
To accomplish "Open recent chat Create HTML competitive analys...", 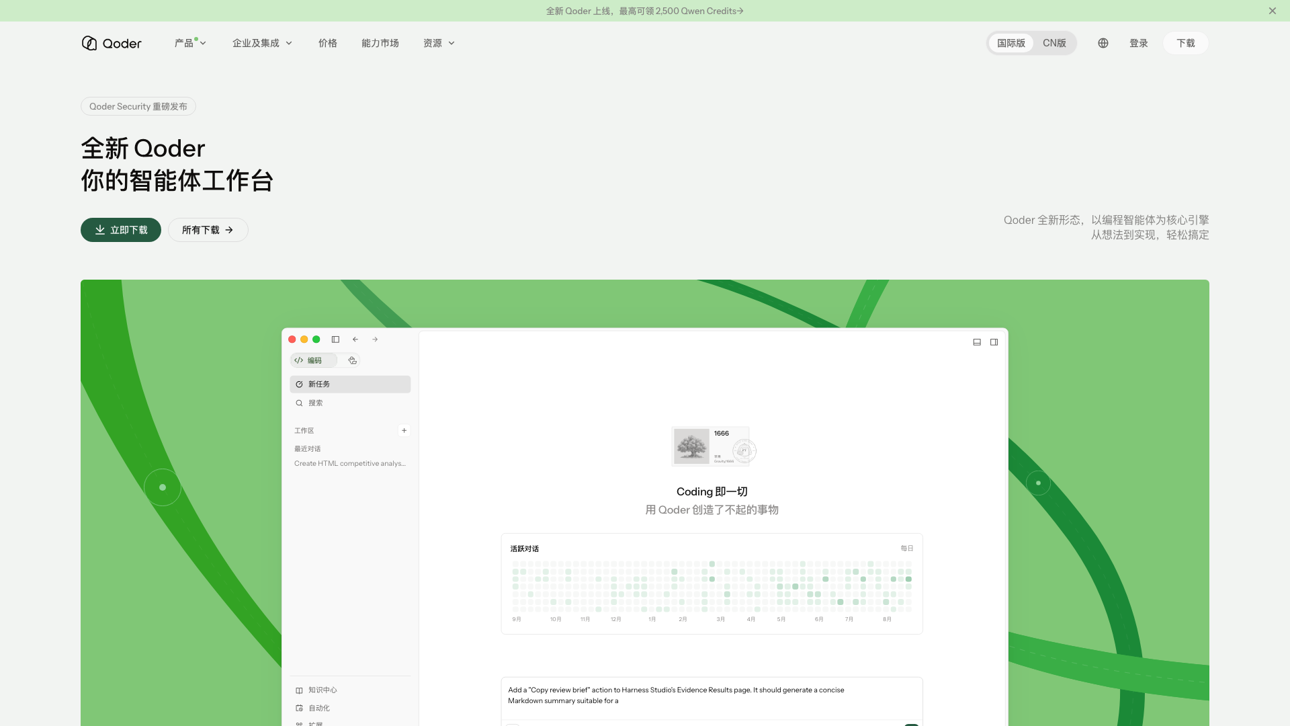I will click(x=350, y=463).
